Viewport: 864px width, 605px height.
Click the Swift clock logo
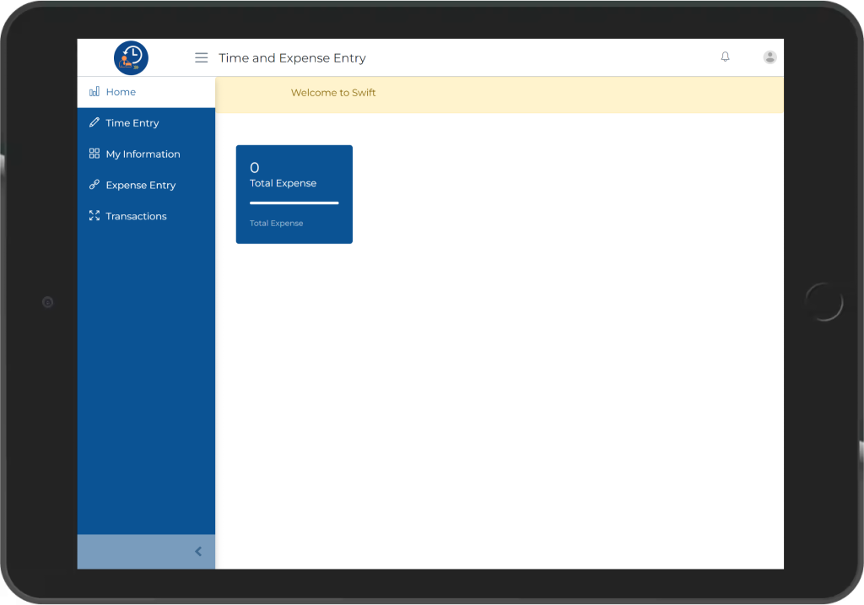131,57
